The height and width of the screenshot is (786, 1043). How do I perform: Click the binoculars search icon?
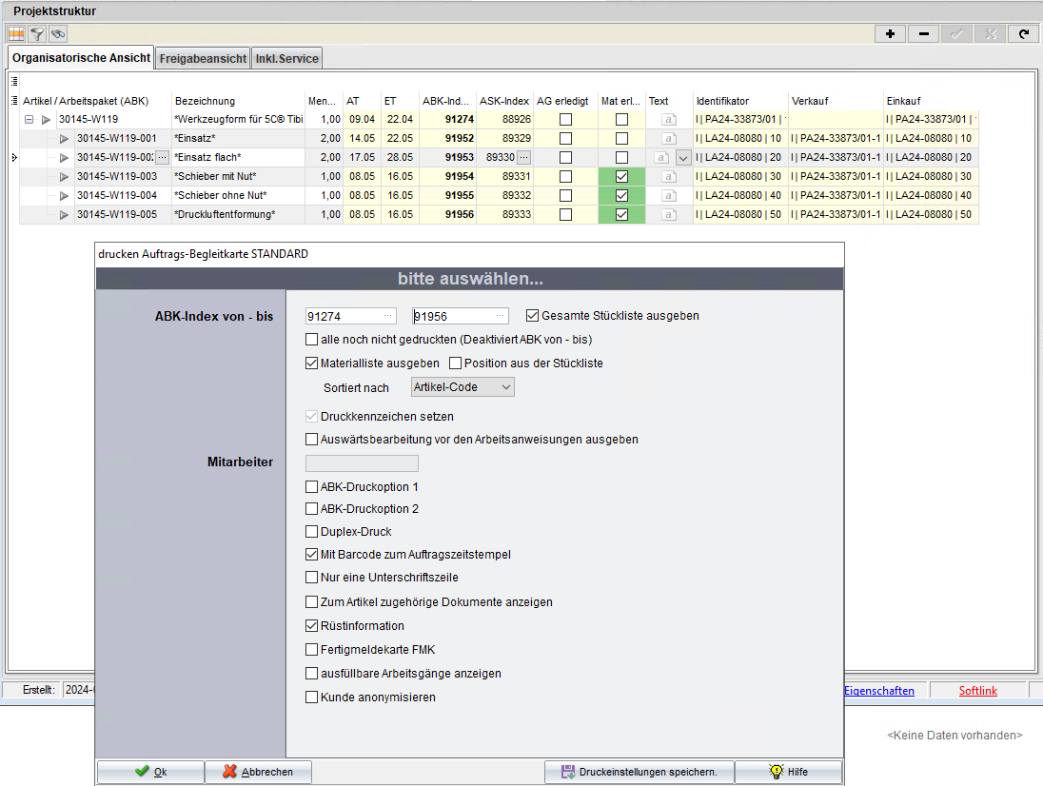[58, 34]
